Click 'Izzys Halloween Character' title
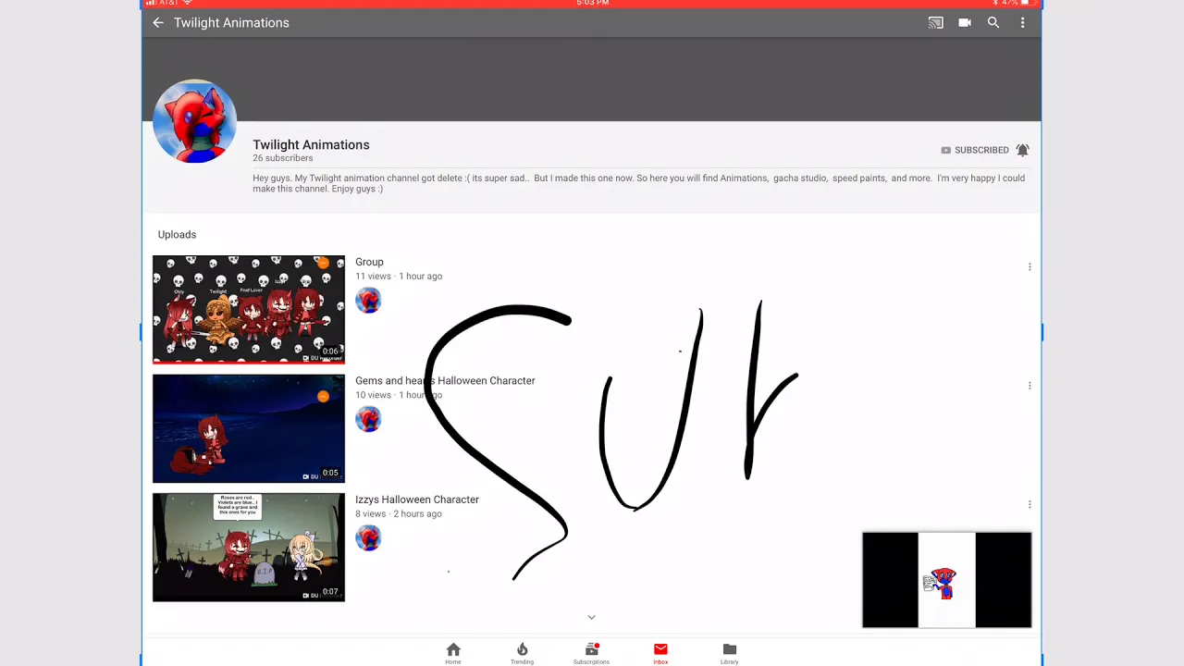Viewport: 1184px width, 666px height. click(417, 499)
